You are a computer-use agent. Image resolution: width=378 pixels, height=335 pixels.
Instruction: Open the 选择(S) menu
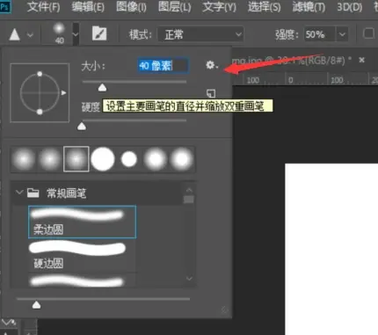265,7
